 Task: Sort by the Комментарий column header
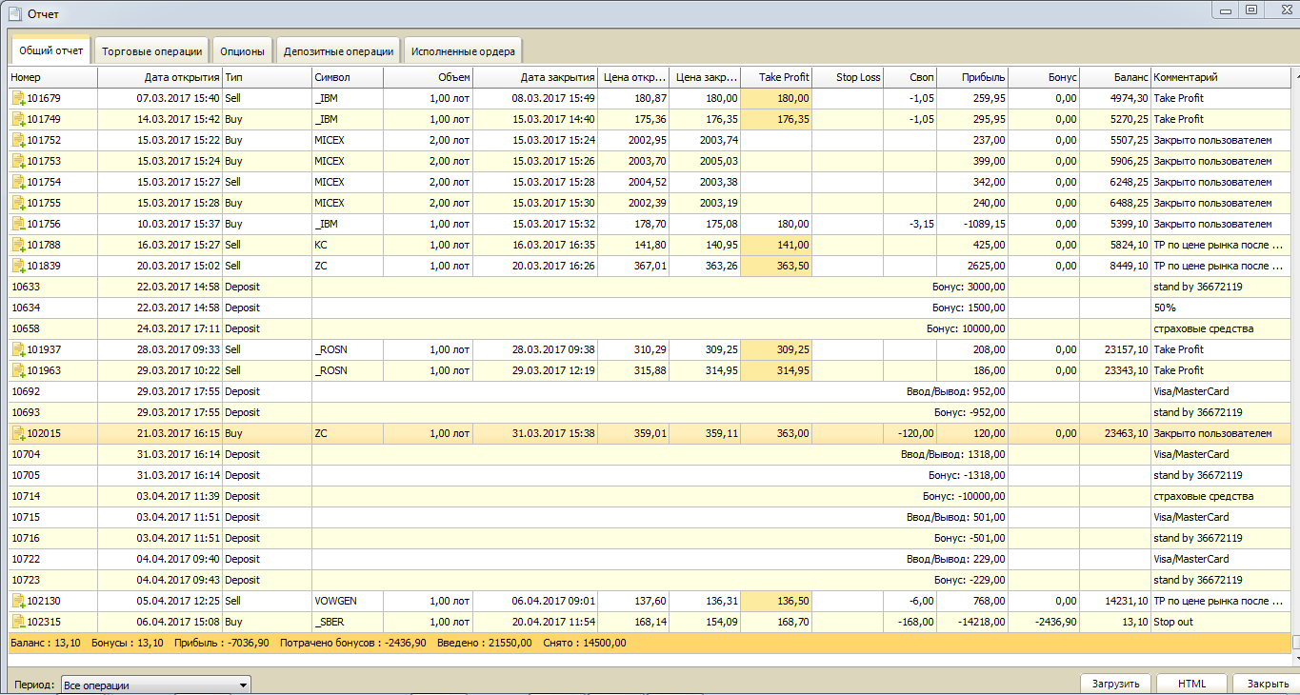[1220, 77]
